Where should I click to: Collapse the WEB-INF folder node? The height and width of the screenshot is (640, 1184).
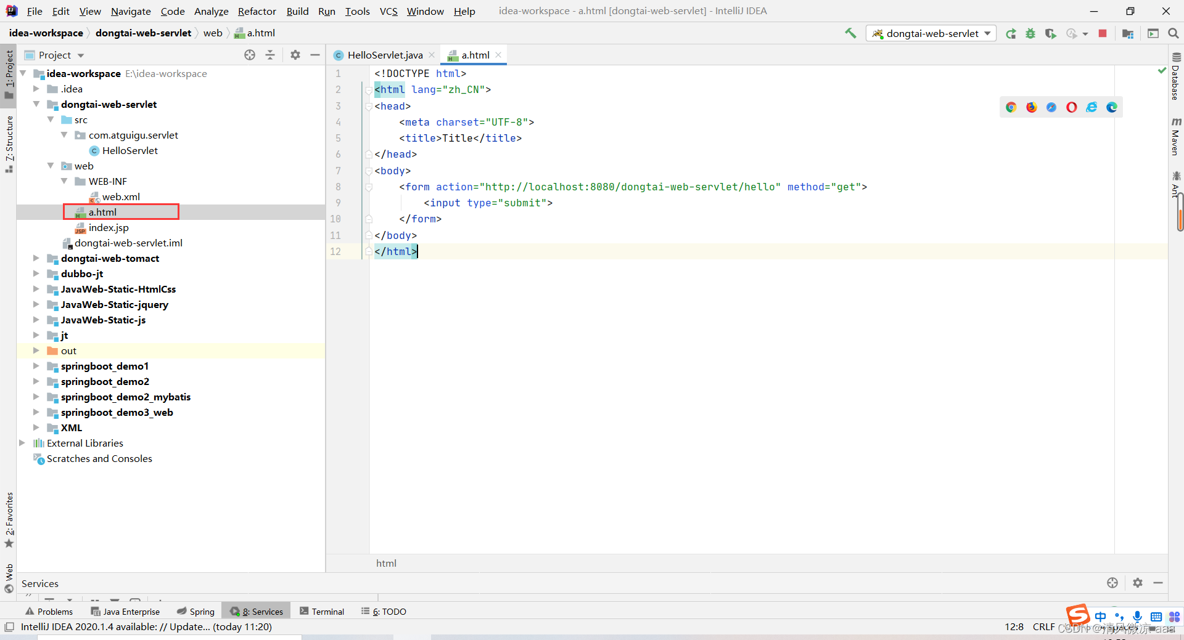(64, 181)
